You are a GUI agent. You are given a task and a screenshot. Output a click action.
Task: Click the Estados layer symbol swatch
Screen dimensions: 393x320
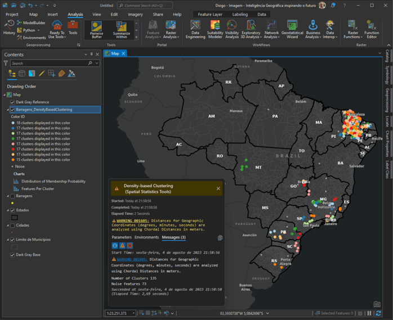[15, 217]
